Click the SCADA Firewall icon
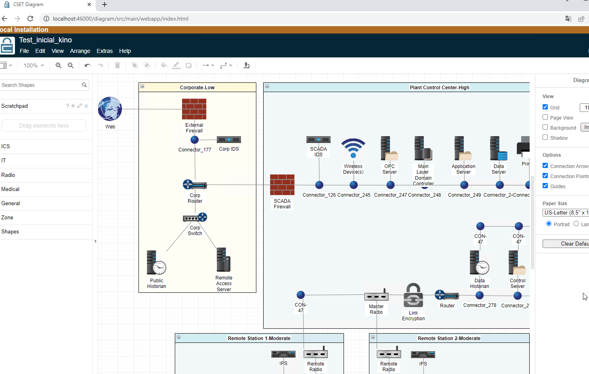589x374 pixels. click(282, 185)
